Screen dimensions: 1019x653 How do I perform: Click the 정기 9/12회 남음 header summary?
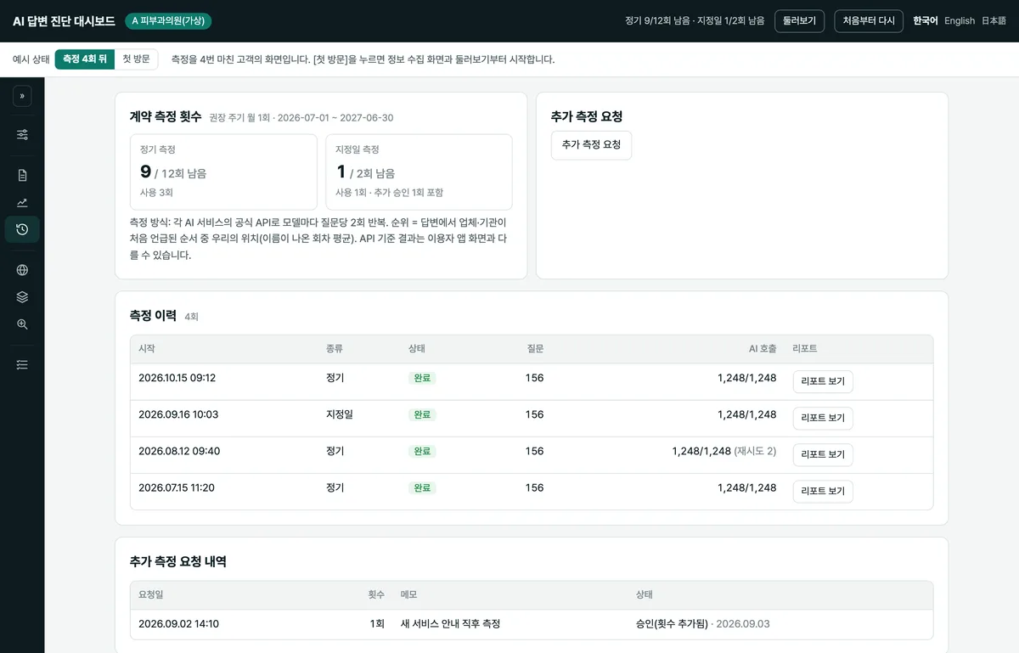[657, 21]
